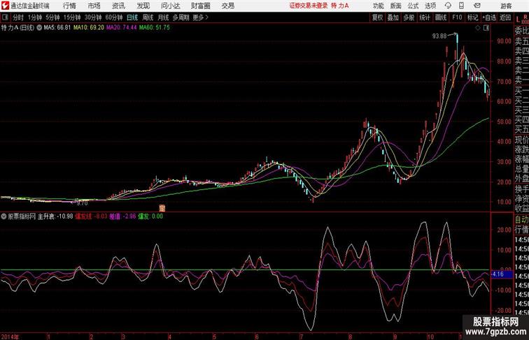Image resolution: width=529 pixels, height=340 pixels.
Task: Click the 证券交易未登录 login link
Action: 309,6
